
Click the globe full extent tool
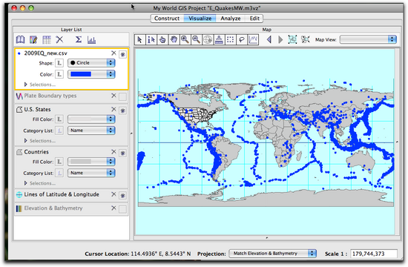click(208, 40)
